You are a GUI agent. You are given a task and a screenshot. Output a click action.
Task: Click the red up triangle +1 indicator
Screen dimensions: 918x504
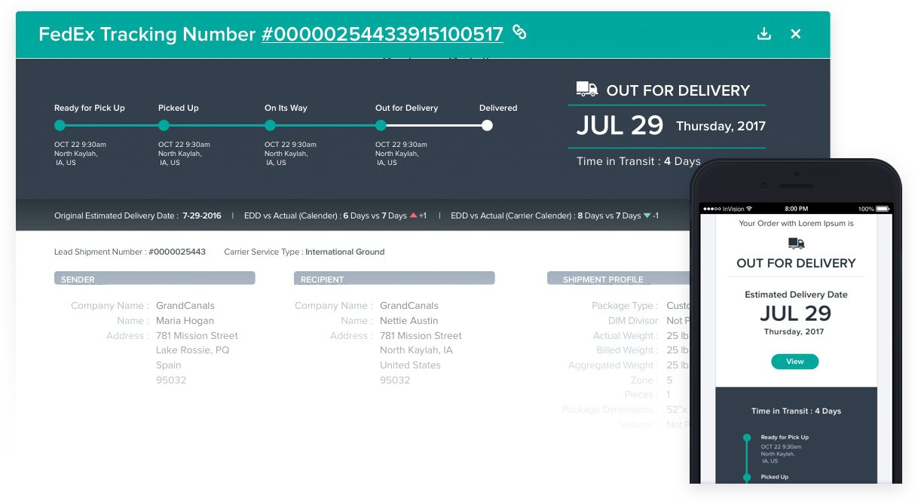413,216
